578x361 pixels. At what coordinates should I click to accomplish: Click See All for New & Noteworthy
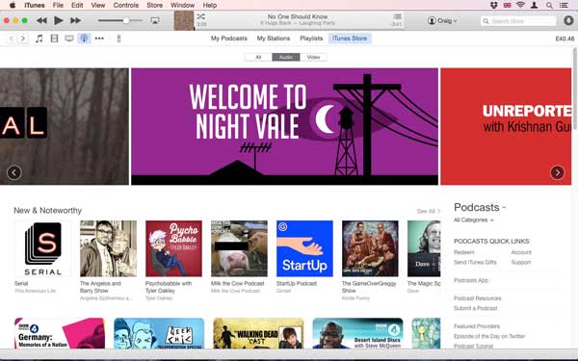click(429, 211)
